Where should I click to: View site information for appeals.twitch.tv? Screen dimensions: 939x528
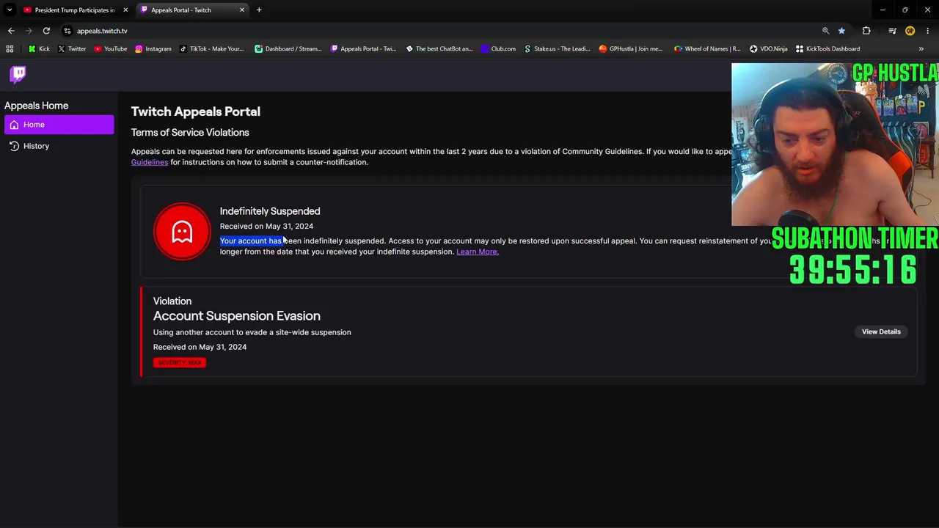tap(67, 31)
